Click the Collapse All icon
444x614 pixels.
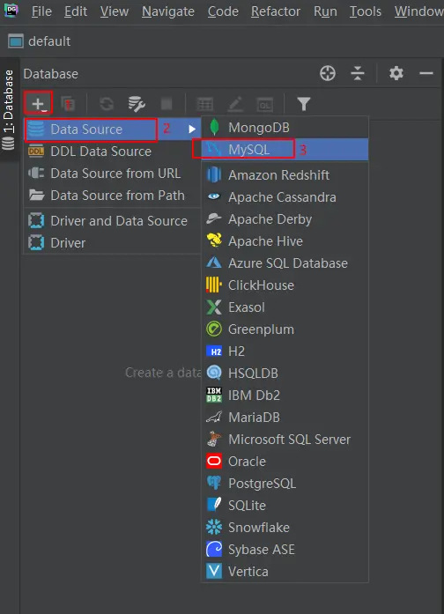358,73
